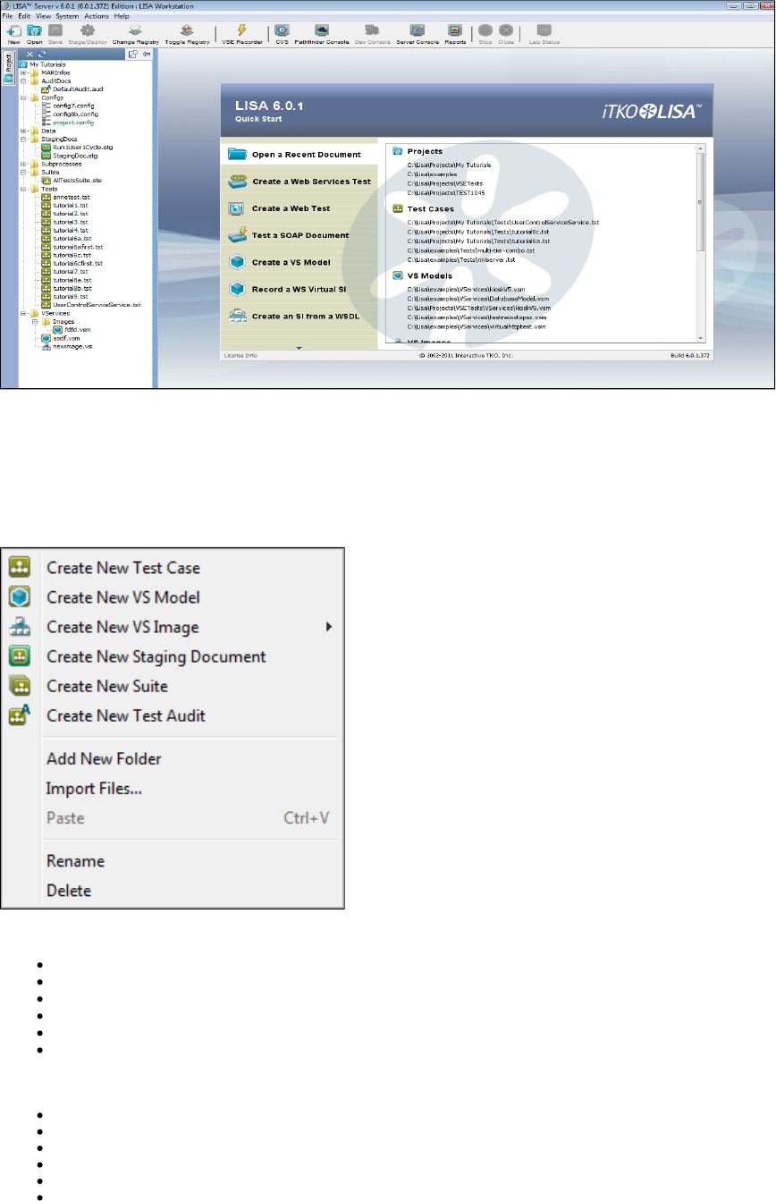Image resolution: width=776 pixels, height=1201 pixels.
Task: Open the Actions menu
Action: [97, 16]
